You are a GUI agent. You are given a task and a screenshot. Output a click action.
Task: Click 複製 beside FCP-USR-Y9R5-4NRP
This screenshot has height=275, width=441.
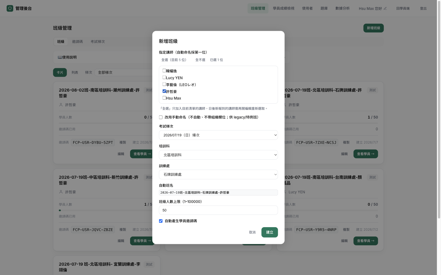[346, 230]
